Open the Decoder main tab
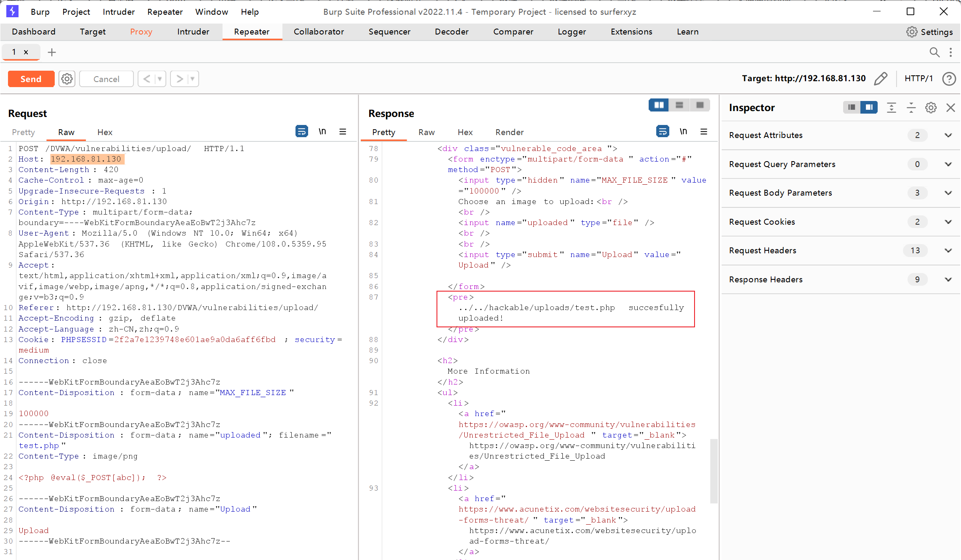Image resolution: width=961 pixels, height=560 pixels. (x=451, y=32)
